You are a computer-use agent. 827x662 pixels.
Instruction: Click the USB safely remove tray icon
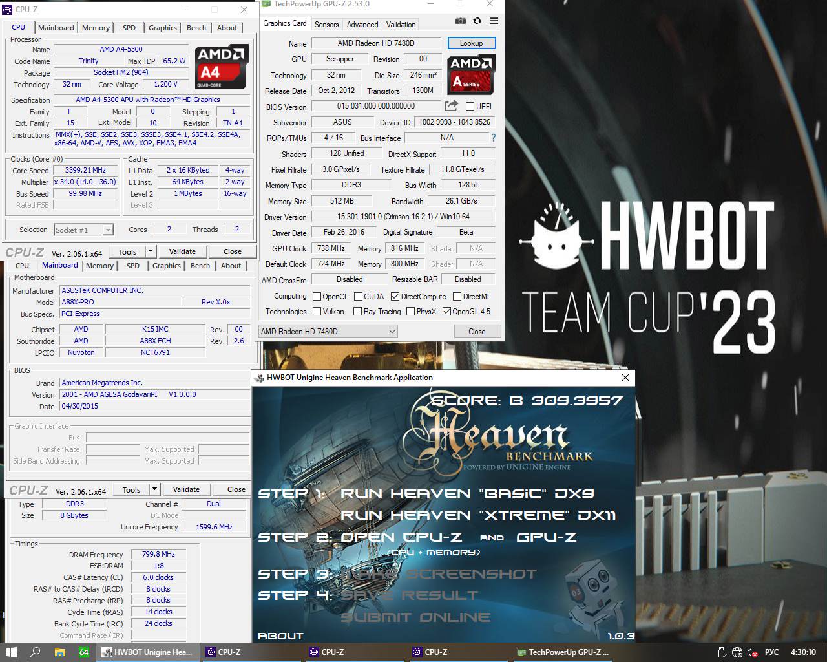pyautogui.click(x=722, y=652)
